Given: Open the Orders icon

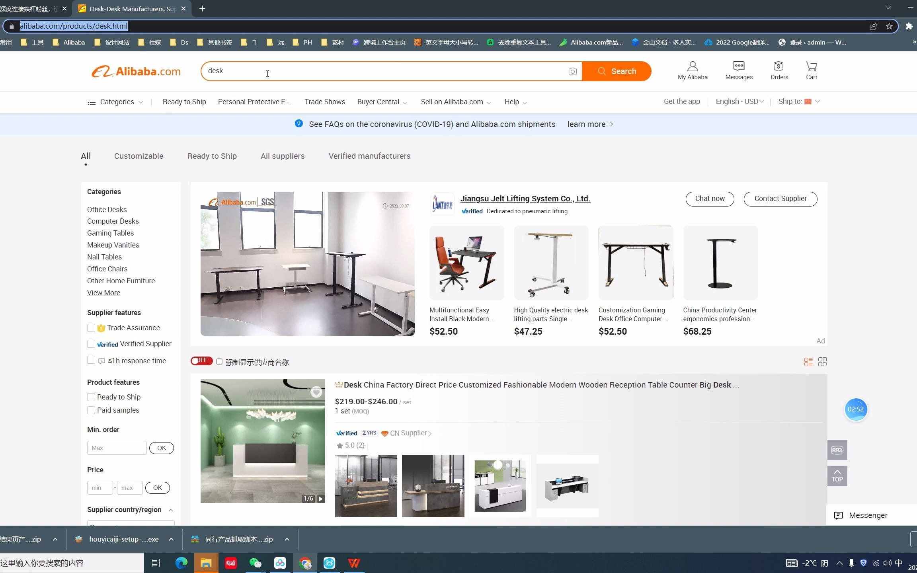Looking at the screenshot, I should (779, 71).
